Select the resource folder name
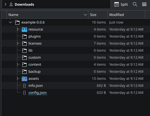The height and width of the screenshot is (116, 150). click(36, 29)
